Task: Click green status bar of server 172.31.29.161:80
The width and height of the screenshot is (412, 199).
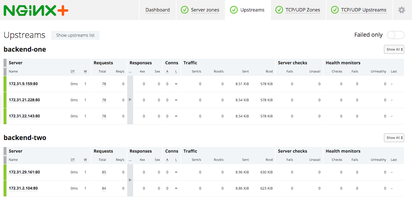Action: (5, 172)
